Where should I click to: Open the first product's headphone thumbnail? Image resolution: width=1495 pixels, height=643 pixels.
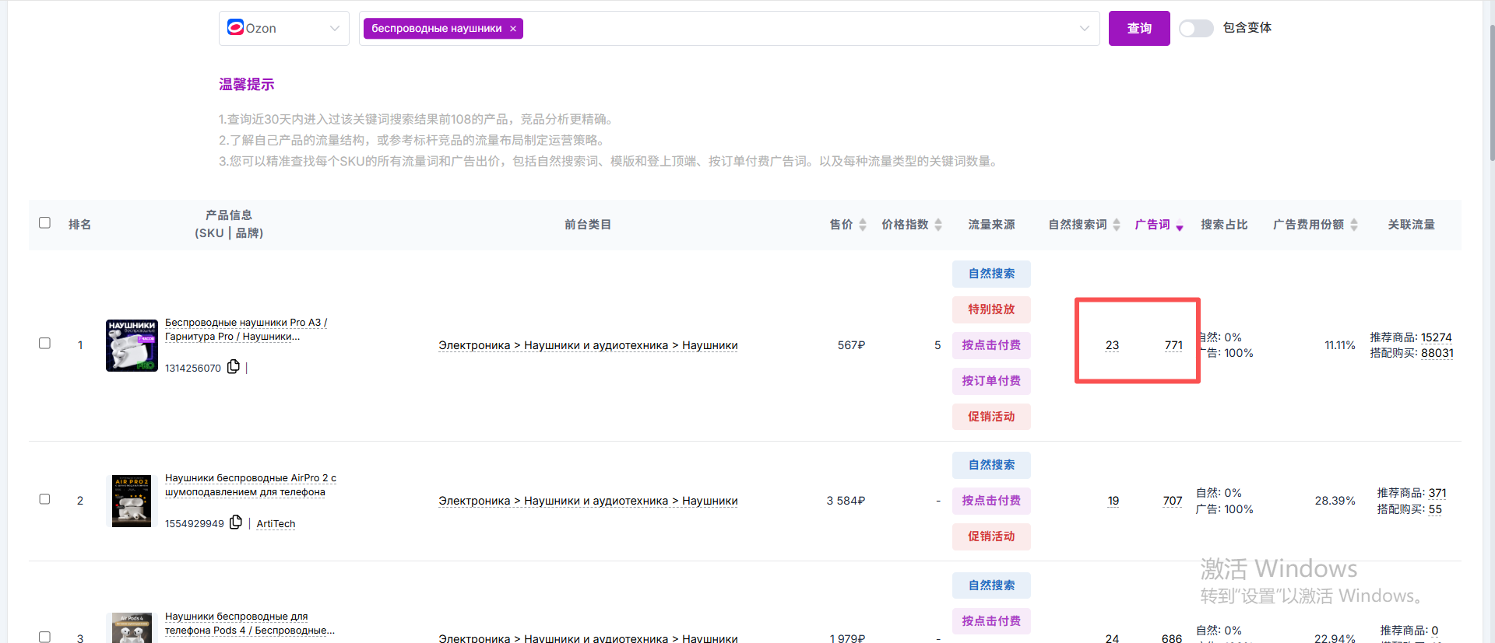[x=132, y=345]
